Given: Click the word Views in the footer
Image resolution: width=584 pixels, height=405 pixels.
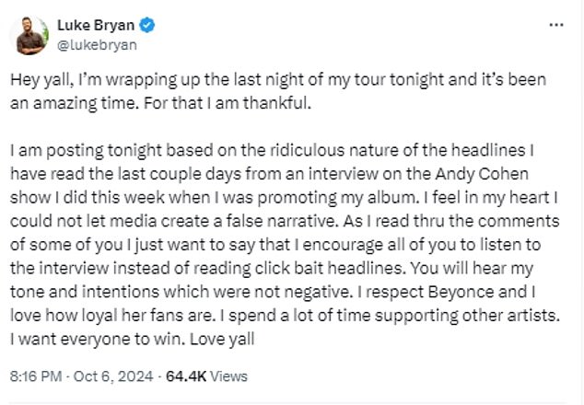Looking at the screenshot, I should 228,376.
